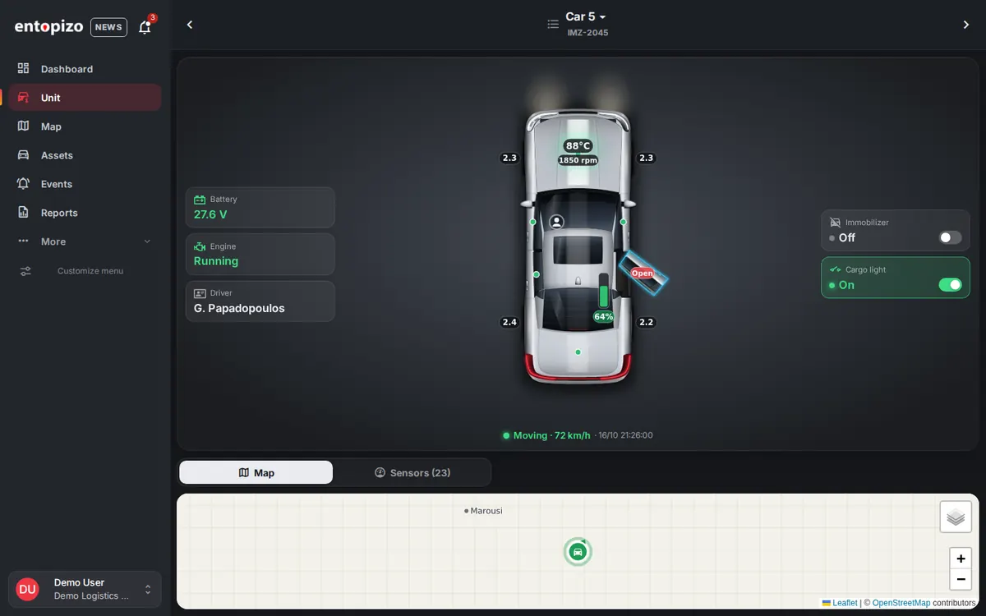
Task: Click the driver seat person icon on car
Action: coord(556,222)
